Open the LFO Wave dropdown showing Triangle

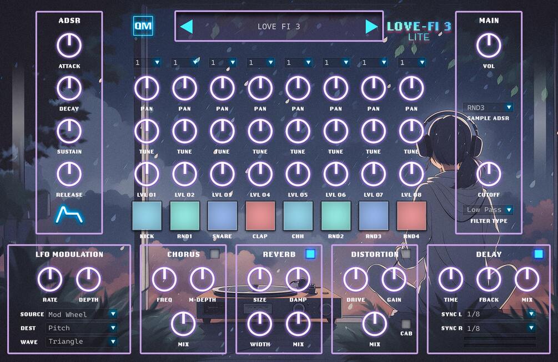tap(82, 341)
